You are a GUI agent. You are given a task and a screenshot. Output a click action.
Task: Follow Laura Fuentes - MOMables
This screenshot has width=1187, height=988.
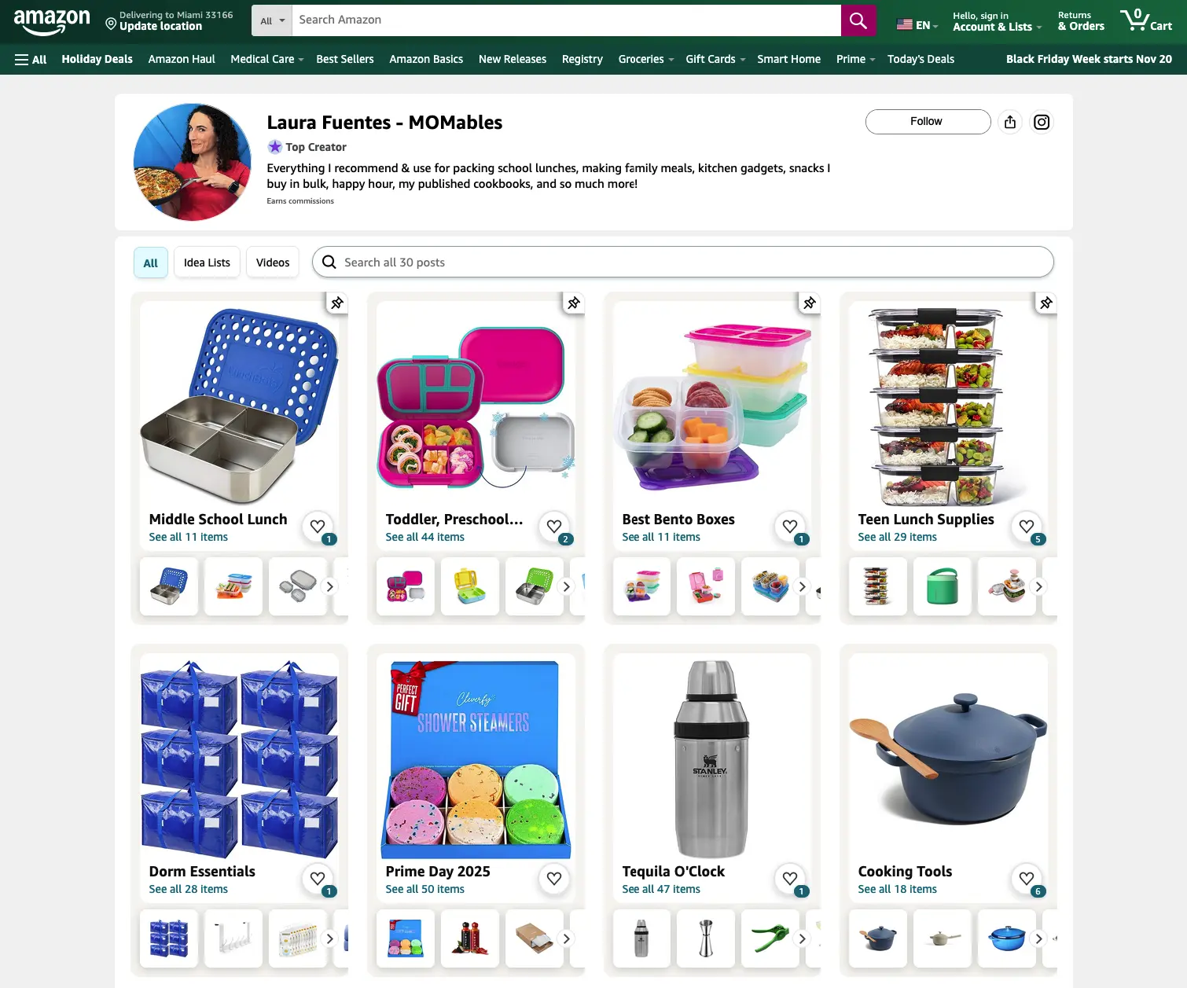pos(928,122)
